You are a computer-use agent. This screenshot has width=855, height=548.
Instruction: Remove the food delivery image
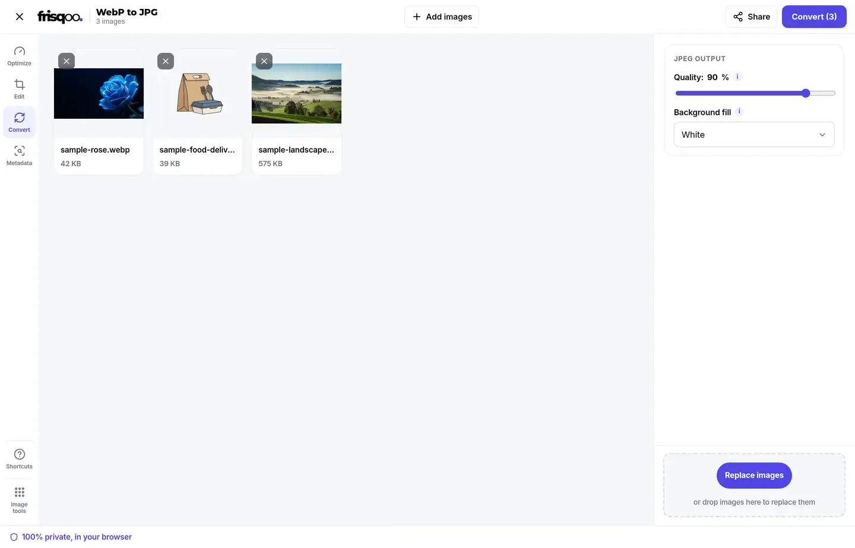pyautogui.click(x=166, y=61)
